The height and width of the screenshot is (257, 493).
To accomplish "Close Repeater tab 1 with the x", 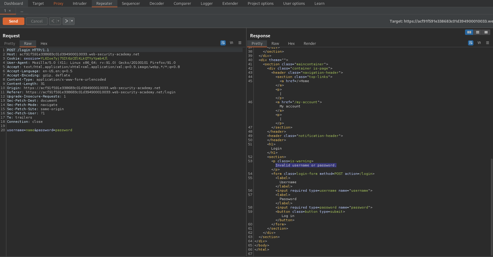I will pos(10,11).
